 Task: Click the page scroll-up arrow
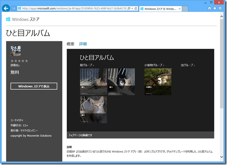(x=222, y=17)
